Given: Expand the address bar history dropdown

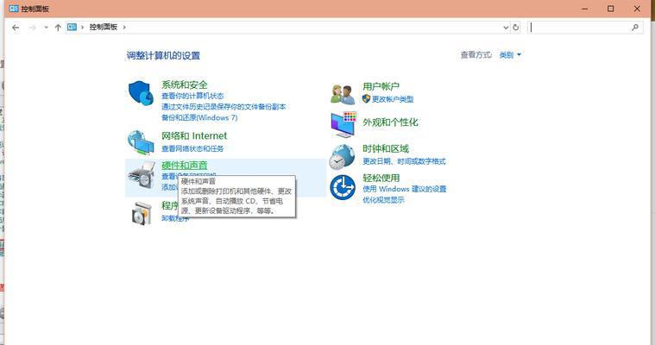Looking at the screenshot, I should (x=506, y=28).
